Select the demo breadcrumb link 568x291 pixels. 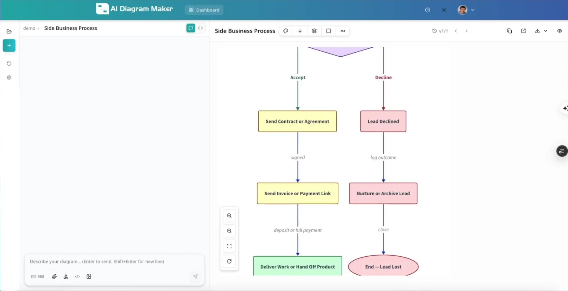(x=29, y=28)
